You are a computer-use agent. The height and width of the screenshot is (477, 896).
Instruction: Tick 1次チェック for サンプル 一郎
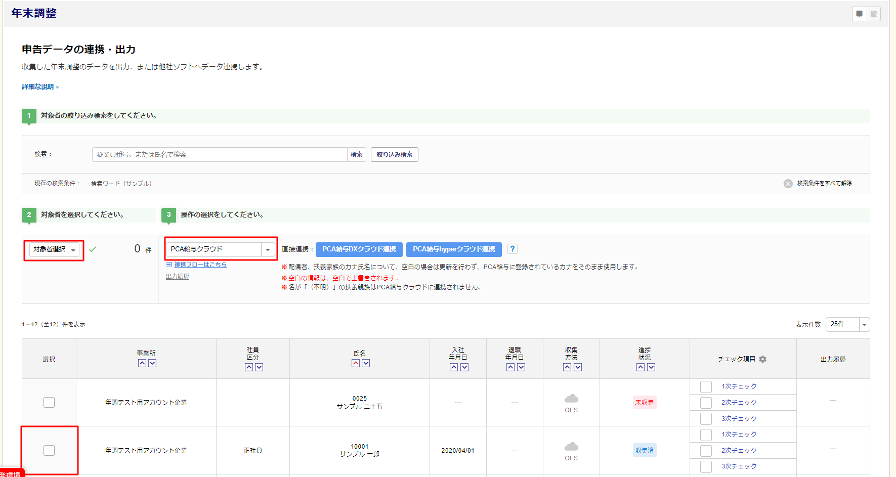pos(706,435)
